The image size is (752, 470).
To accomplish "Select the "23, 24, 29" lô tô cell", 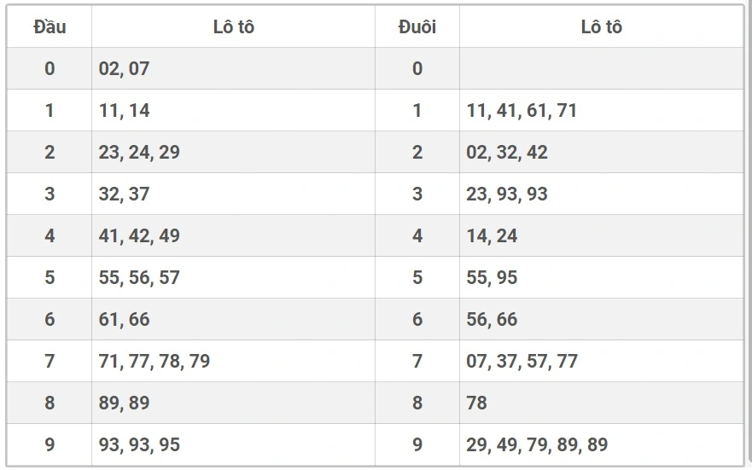I will point(139,152).
